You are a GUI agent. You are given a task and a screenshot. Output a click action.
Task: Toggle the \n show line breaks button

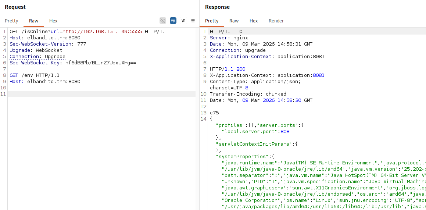183,21
